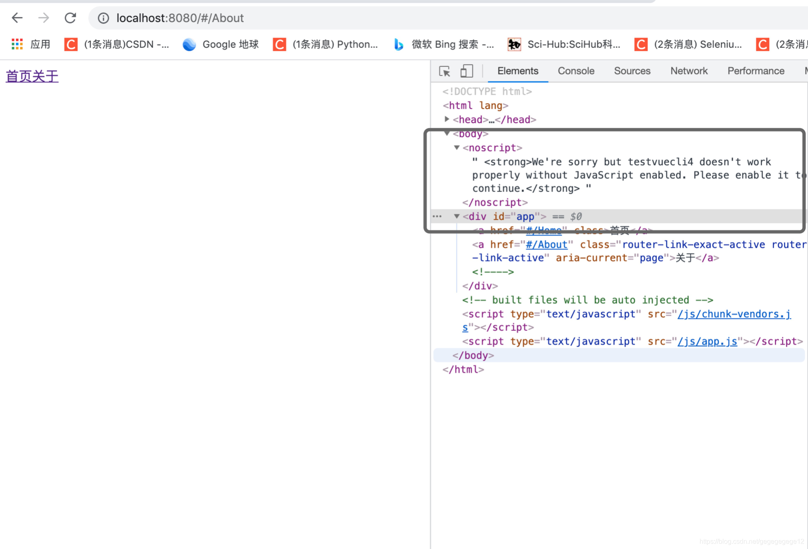Screen dimensions: 808x549
Task: Open the Sources tab
Action: click(x=632, y=71)
